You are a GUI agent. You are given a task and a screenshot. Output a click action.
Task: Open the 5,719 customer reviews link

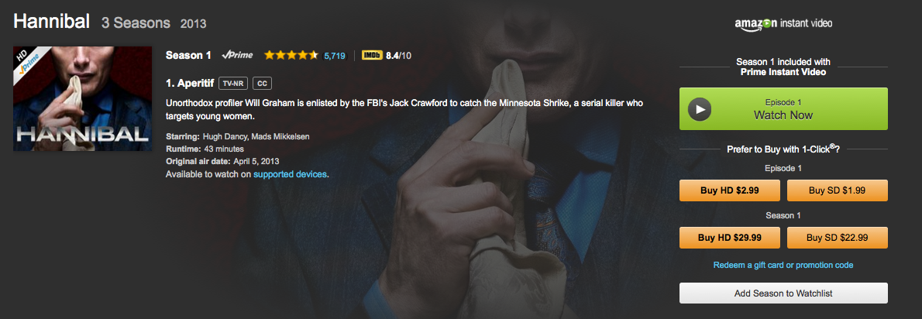[335, 56]
